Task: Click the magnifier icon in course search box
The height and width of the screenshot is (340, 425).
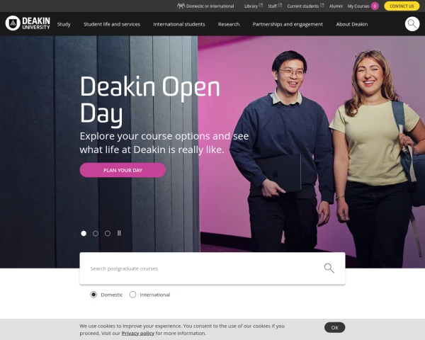Action: coord(329,268)
